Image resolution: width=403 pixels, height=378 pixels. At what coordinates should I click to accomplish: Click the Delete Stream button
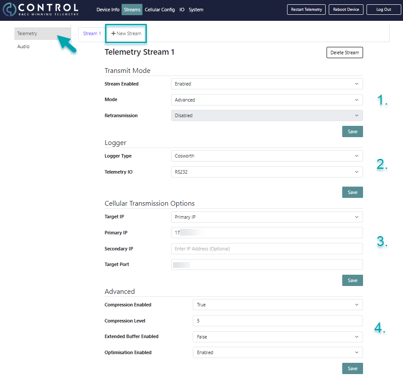(x=344, y=53)
